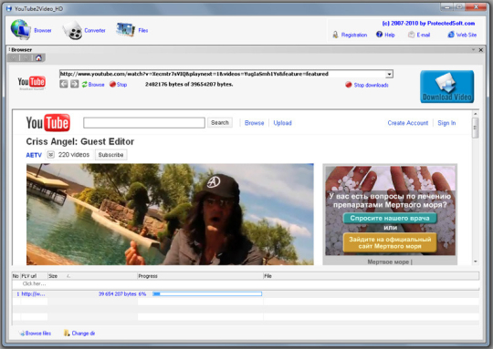Viewport: 493px width, 349px height.
Task: Open the Help link
Action: (x=390, y=35)
